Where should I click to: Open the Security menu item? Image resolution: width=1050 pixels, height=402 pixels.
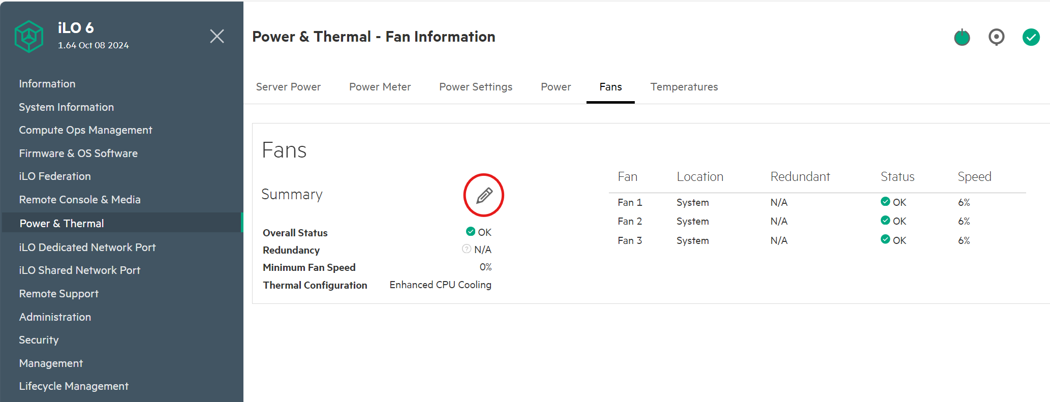39,340
